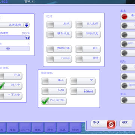The width and height of the screenshot is (135, 135).
Task: Click the slider handle below value 5
Action: point(8,48)
